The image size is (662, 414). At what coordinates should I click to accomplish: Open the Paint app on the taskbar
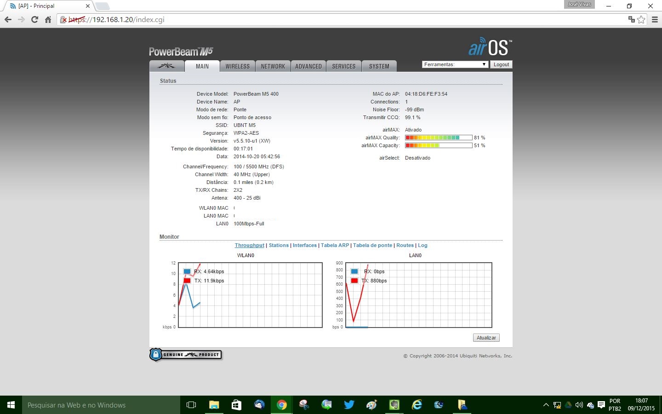coord(371,405)
